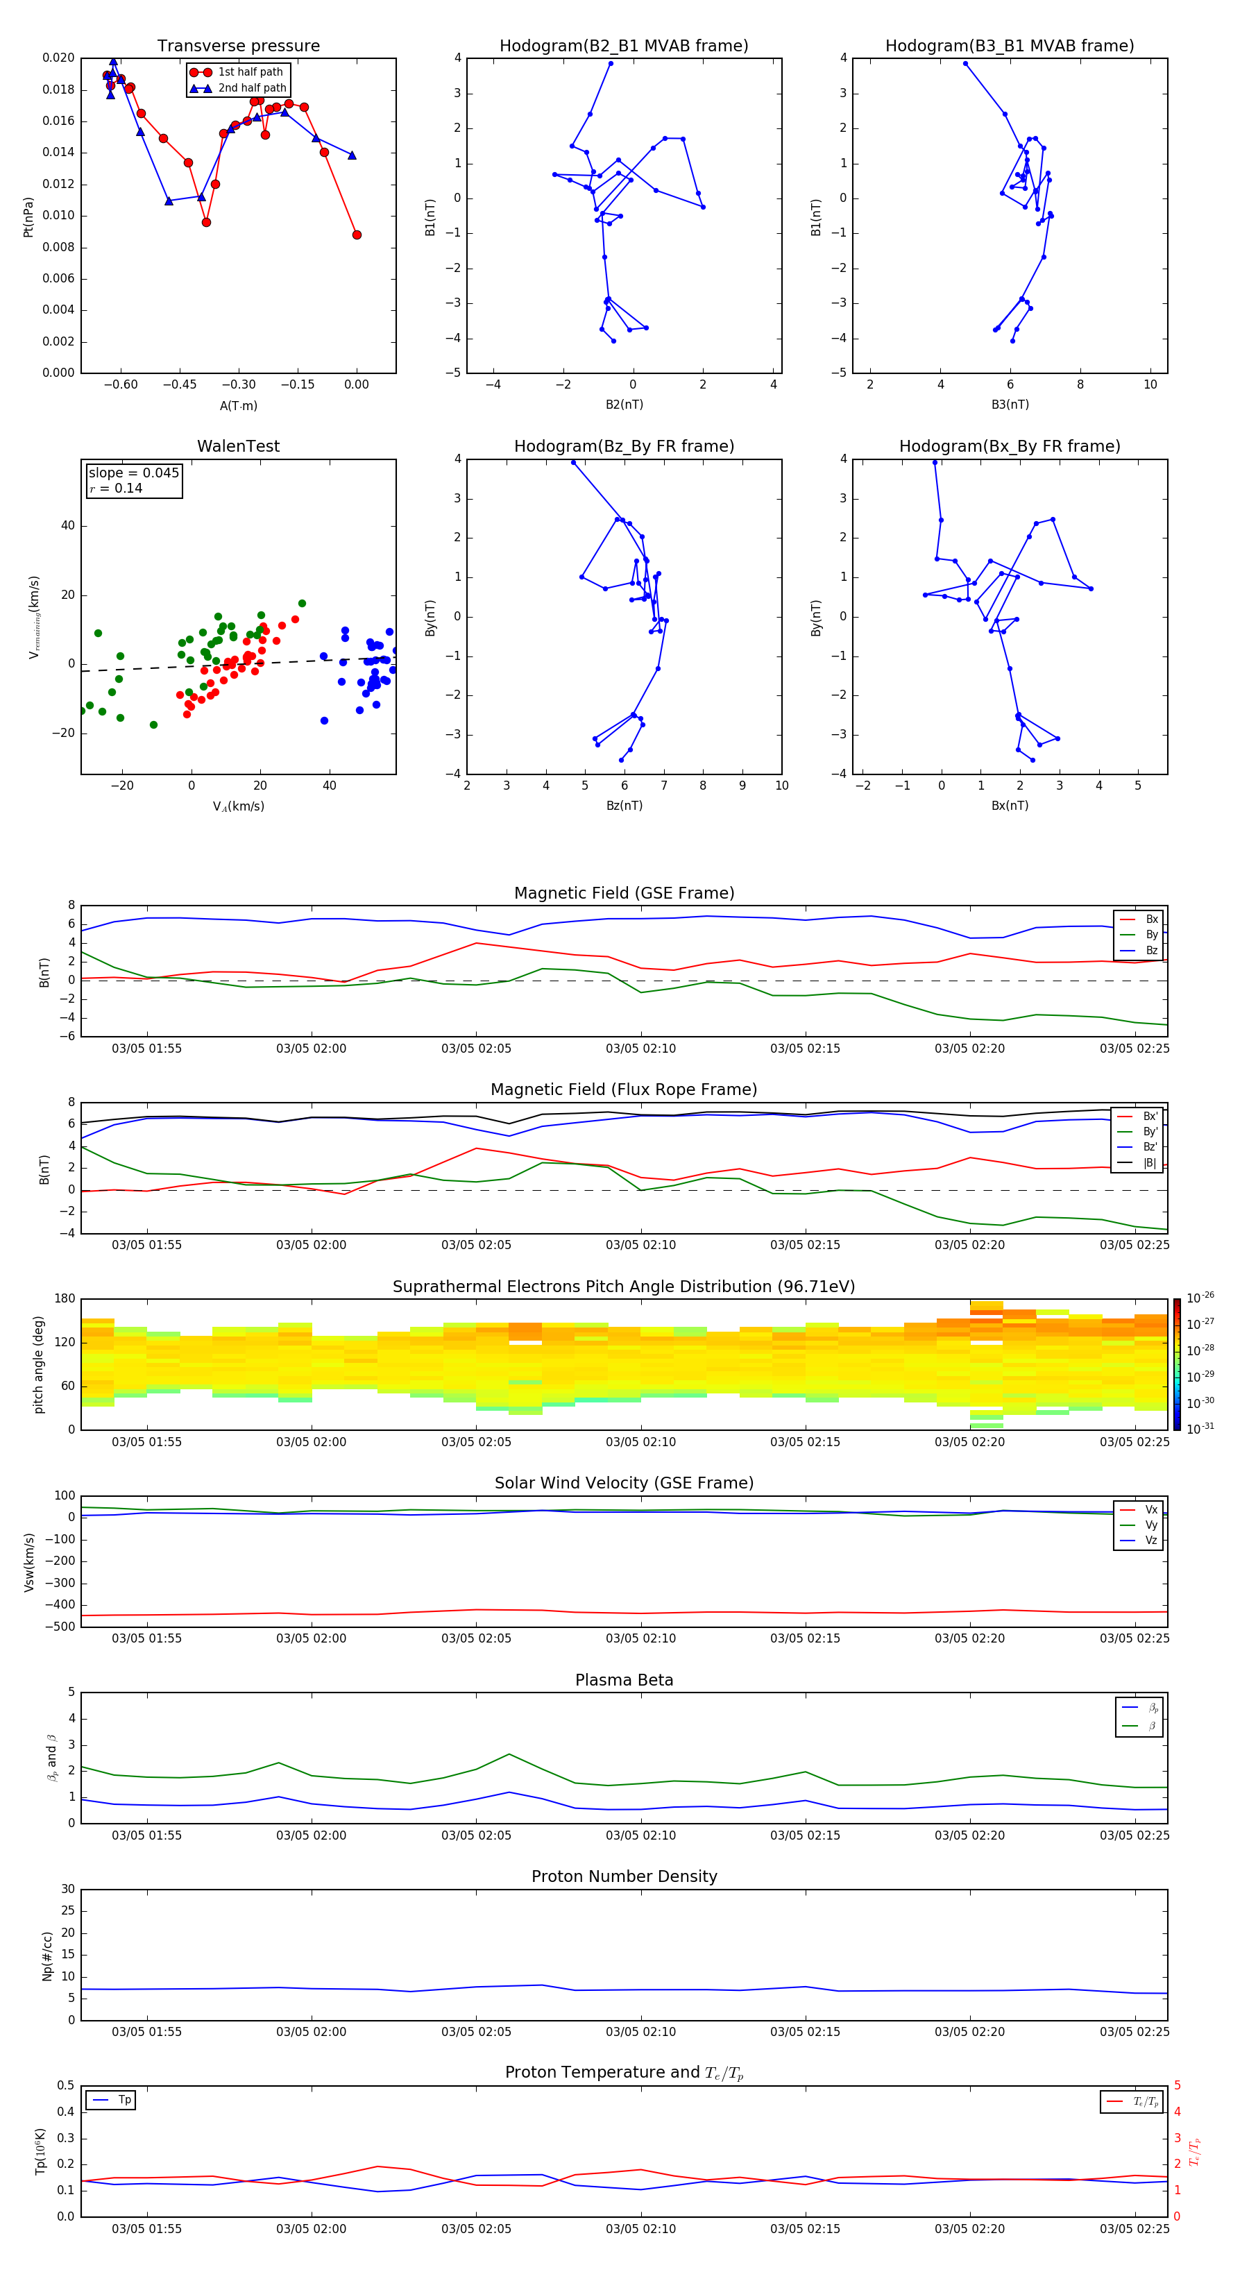Click the 'WalenTest' plot title

238,446
